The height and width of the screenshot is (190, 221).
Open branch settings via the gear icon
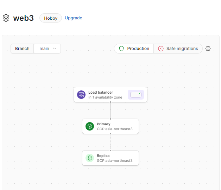(208, 49)
